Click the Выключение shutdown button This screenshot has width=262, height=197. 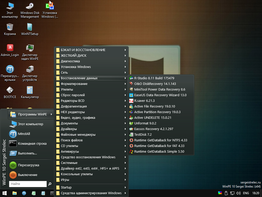pos(31,175)
